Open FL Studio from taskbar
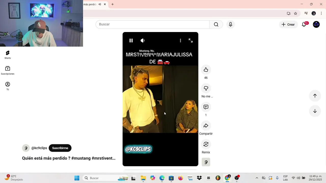 click(x=218, y=178)
